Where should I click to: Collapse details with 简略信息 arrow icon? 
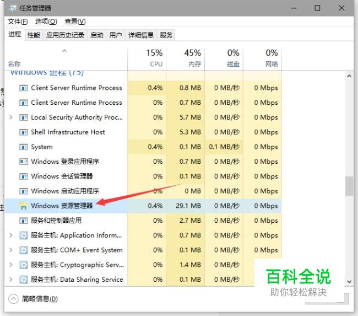(x=13, y=299)
